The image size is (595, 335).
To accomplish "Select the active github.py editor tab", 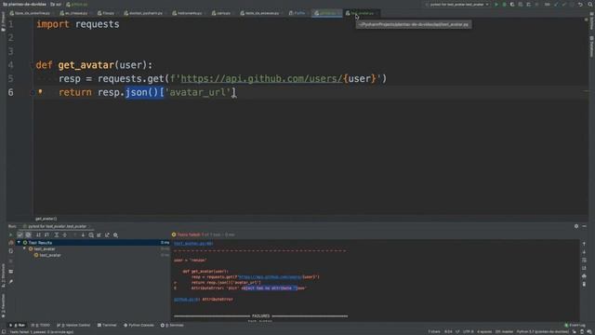I will tap(326, 13).
